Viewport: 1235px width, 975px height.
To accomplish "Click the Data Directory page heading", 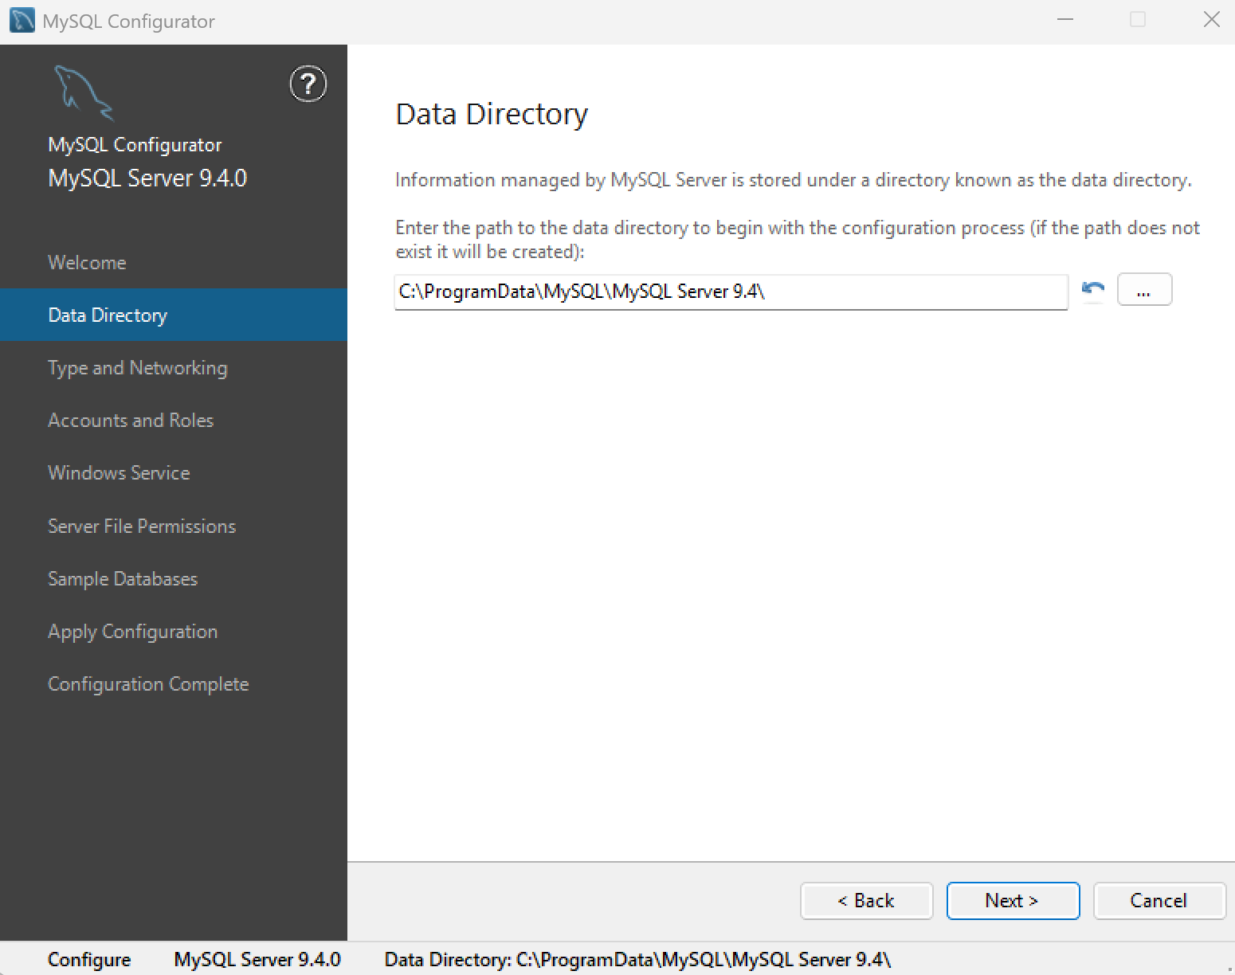I will 492,115.
